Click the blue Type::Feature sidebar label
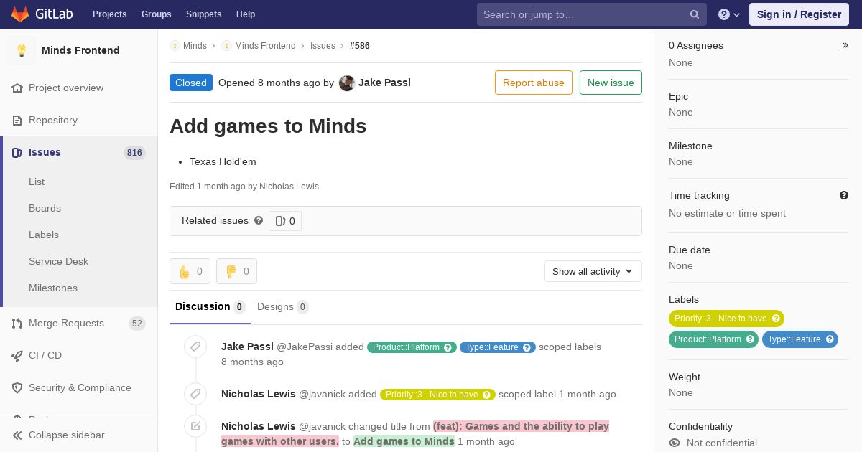Image resolution: width=862 pixels, height=452 pixels. (800, 339)
